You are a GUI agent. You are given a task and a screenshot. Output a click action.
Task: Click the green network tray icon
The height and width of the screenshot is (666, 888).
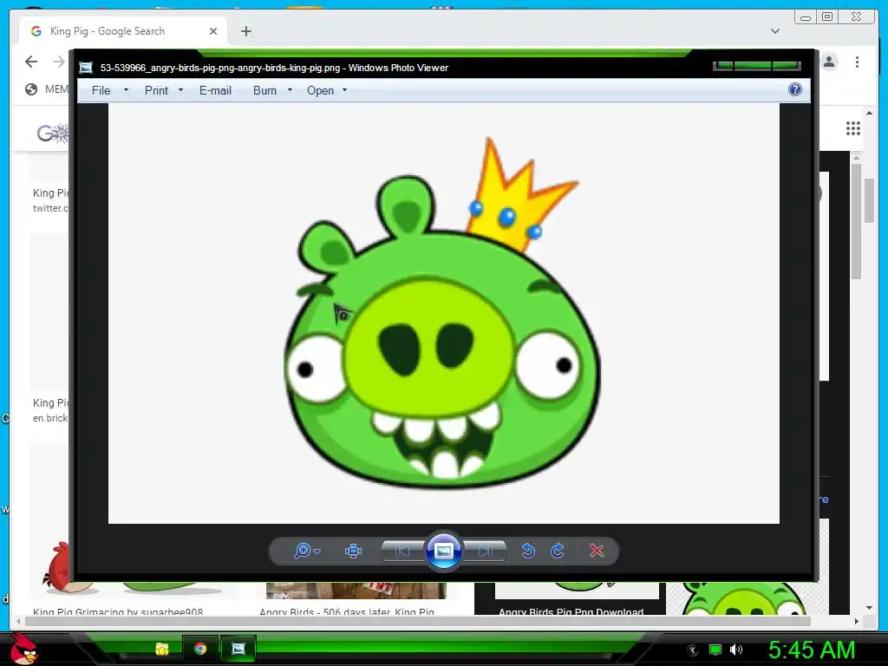coord(715,650)
